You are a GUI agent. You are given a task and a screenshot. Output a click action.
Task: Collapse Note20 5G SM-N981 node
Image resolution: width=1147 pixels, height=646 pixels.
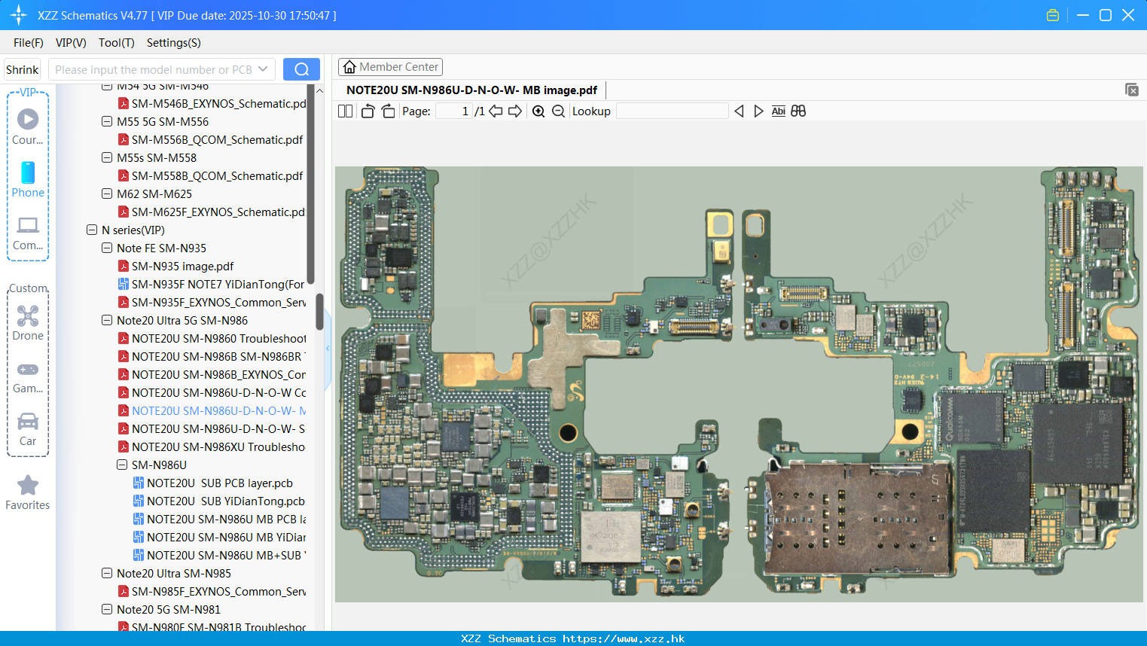pos(107,609)
